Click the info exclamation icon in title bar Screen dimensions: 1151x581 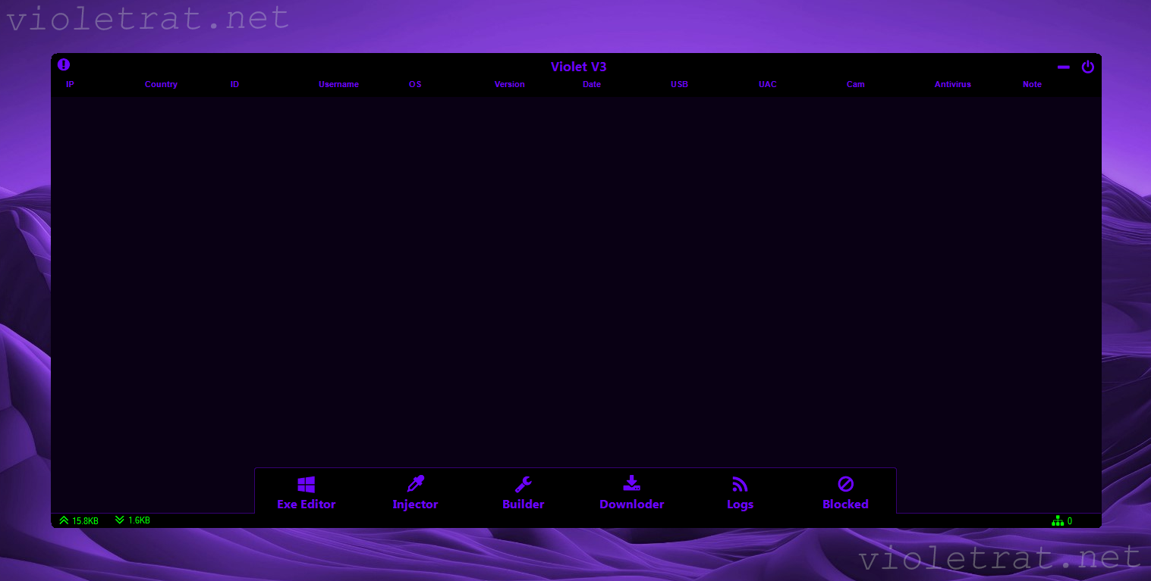[64, 65]
